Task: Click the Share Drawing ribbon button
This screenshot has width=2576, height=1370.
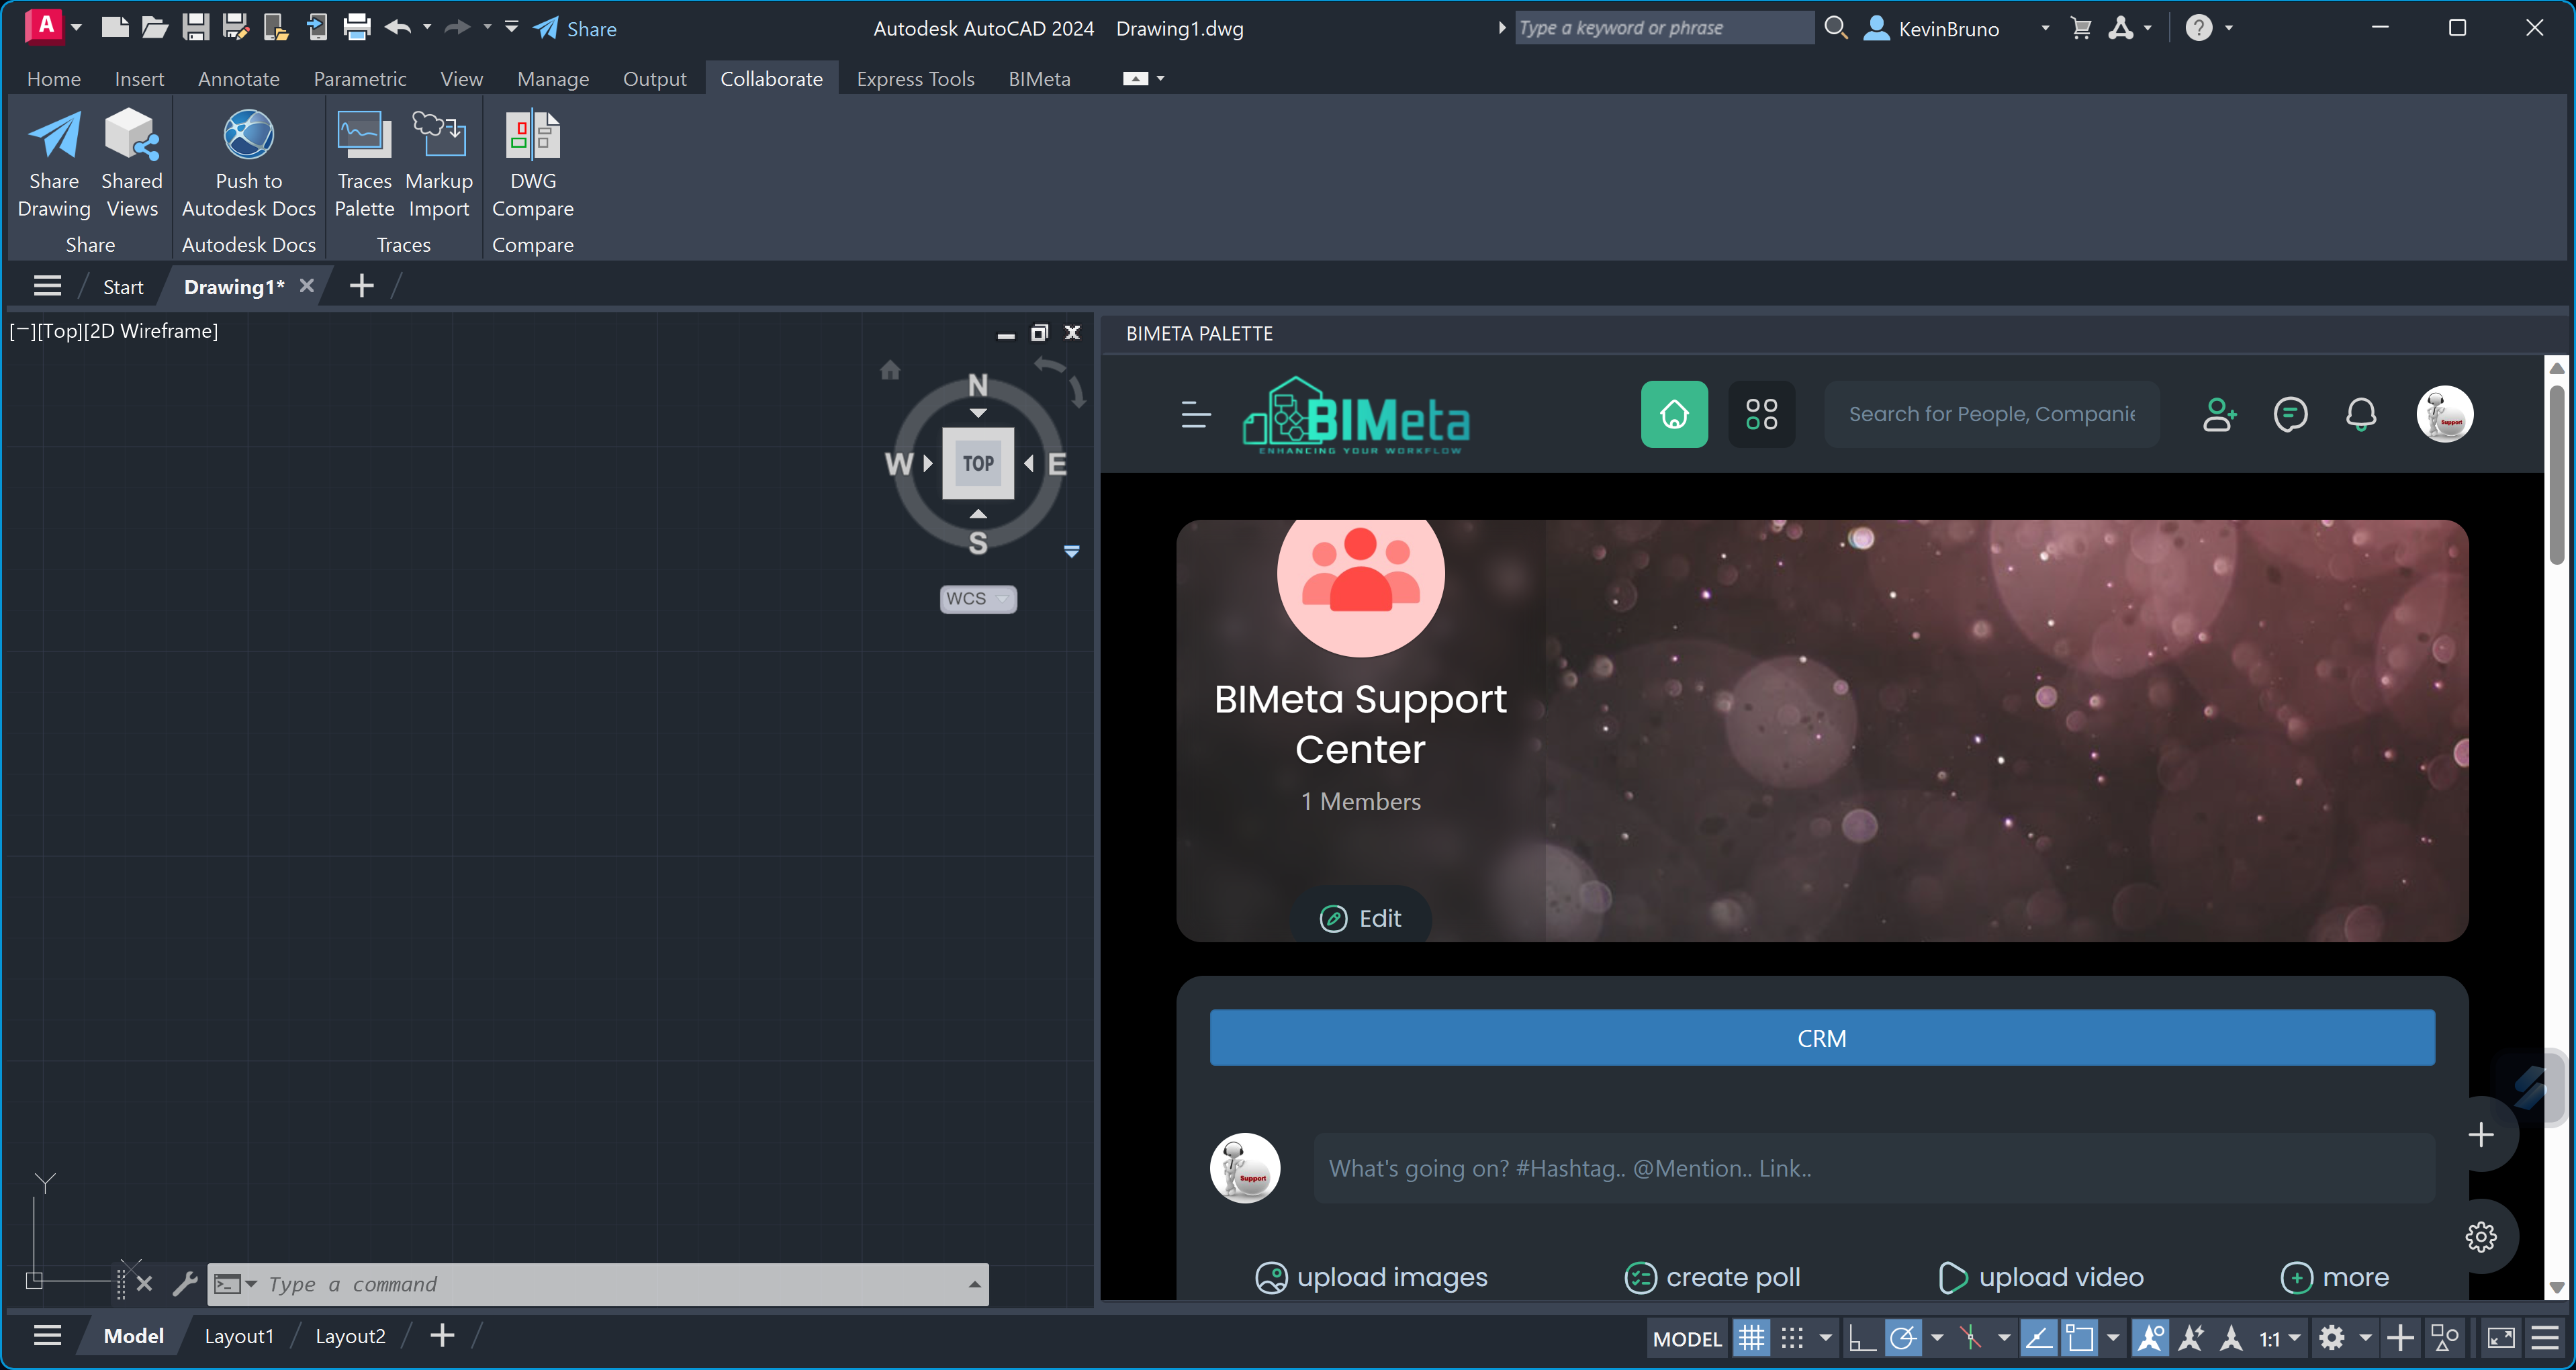Action: tap(54, 165)
